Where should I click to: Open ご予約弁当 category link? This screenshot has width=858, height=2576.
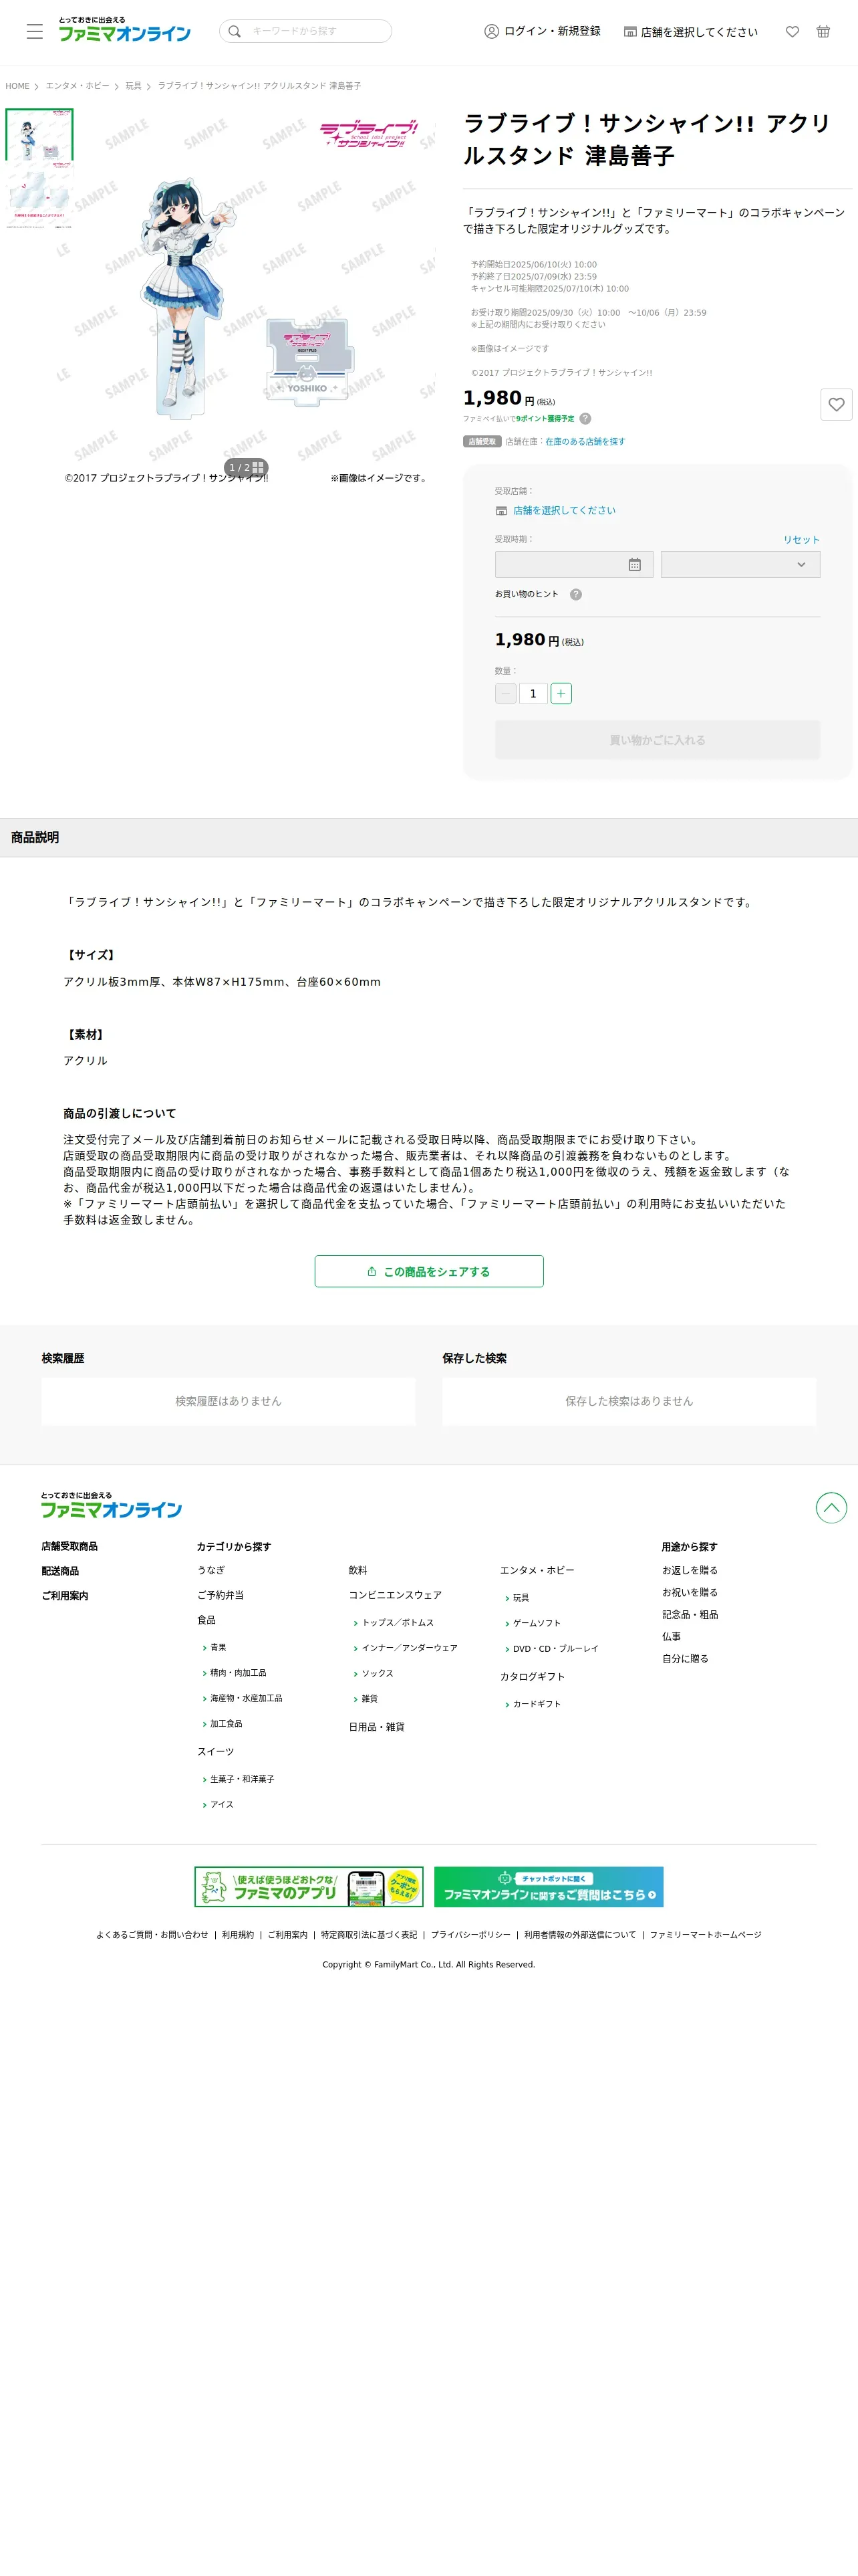coord(220,1595)
